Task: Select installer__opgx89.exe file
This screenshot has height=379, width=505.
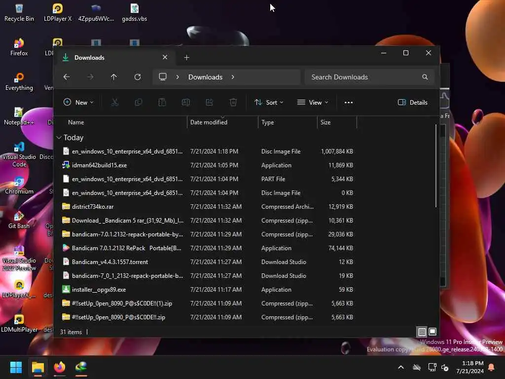Action: coord(208,290)
